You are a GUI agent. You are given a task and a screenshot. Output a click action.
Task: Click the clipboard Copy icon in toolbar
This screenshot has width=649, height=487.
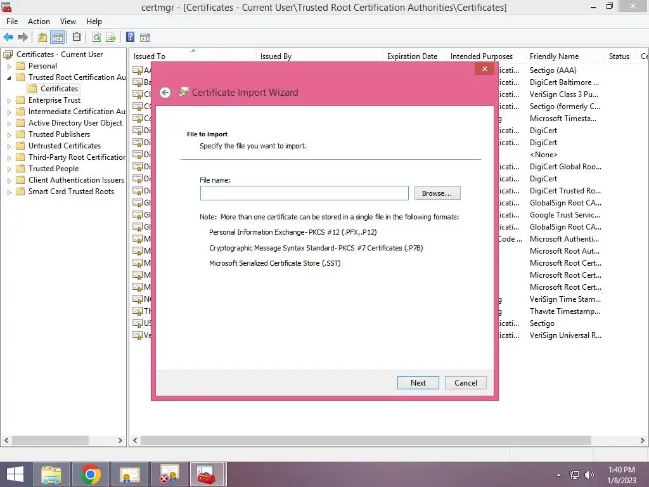click(x=77, y=37)
